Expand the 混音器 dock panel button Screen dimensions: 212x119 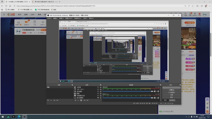click(160, 85)
